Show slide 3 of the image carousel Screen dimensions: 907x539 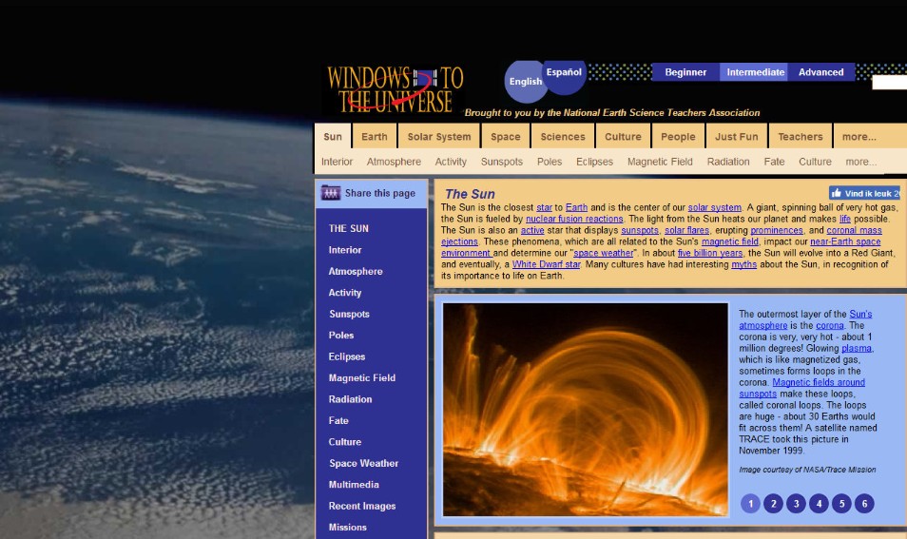[x=796, y=504]
